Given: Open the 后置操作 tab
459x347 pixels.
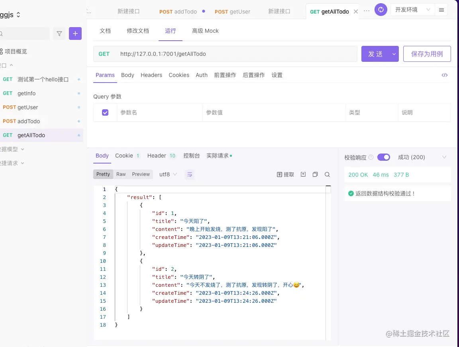Looking at the screenshot, I should (254, 75).
